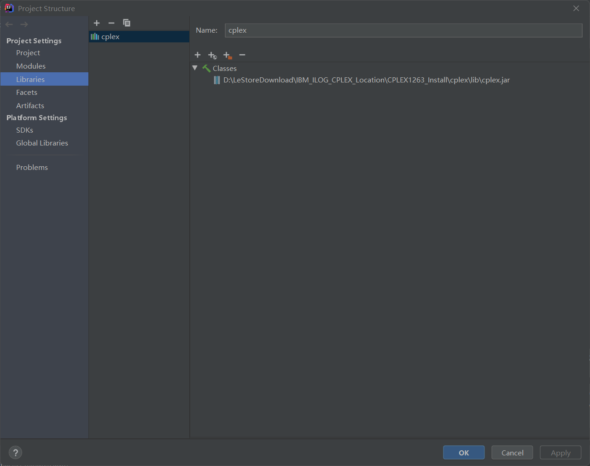Click the Project Settings heading
The height and width of the screenshot is (466, 590).
(x=34, y=41)
